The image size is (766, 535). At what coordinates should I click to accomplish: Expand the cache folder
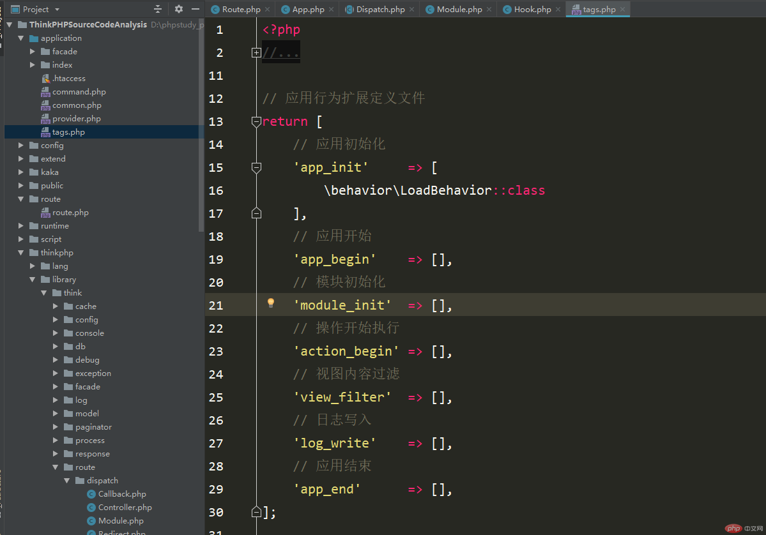click(55, 306)
